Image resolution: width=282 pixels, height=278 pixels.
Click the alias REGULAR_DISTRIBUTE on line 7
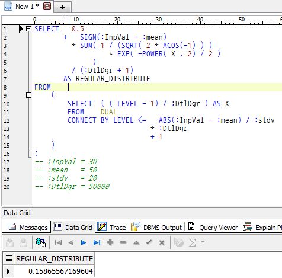click(113, 79)
